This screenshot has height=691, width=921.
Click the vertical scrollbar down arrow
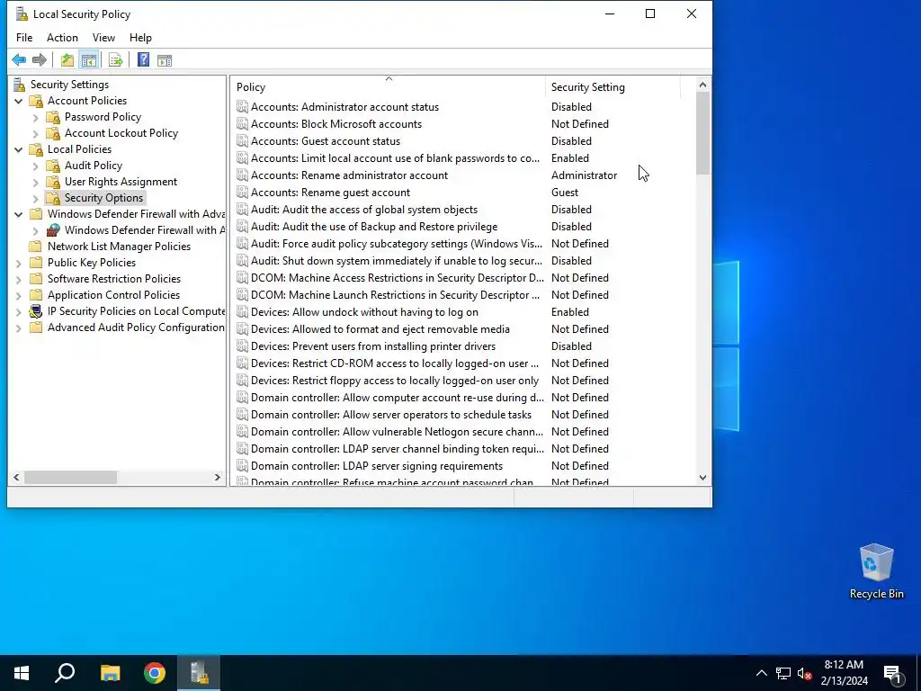[703, 478]
